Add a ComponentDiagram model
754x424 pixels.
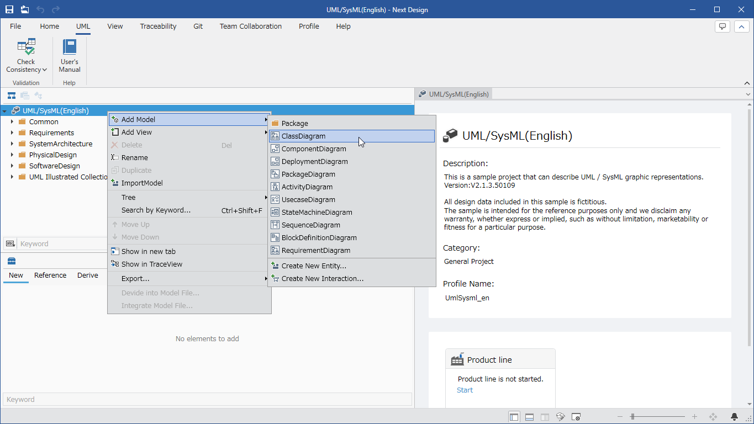[352, 149]
